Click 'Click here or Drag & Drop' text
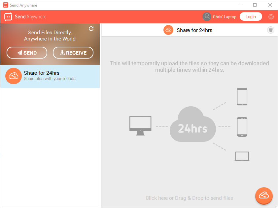This screenshot has height=208, width=278. pos(189,198)
